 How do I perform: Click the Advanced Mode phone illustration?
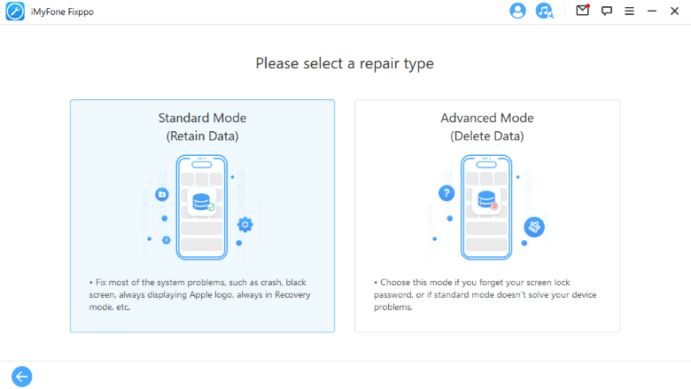pyautogui.click(x=486, y=207)
